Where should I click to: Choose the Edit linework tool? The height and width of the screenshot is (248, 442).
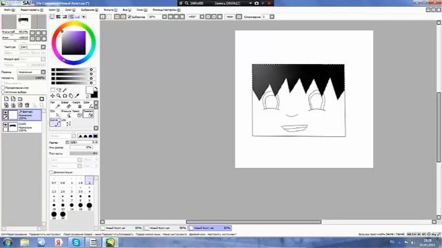(x=55, y=113)
